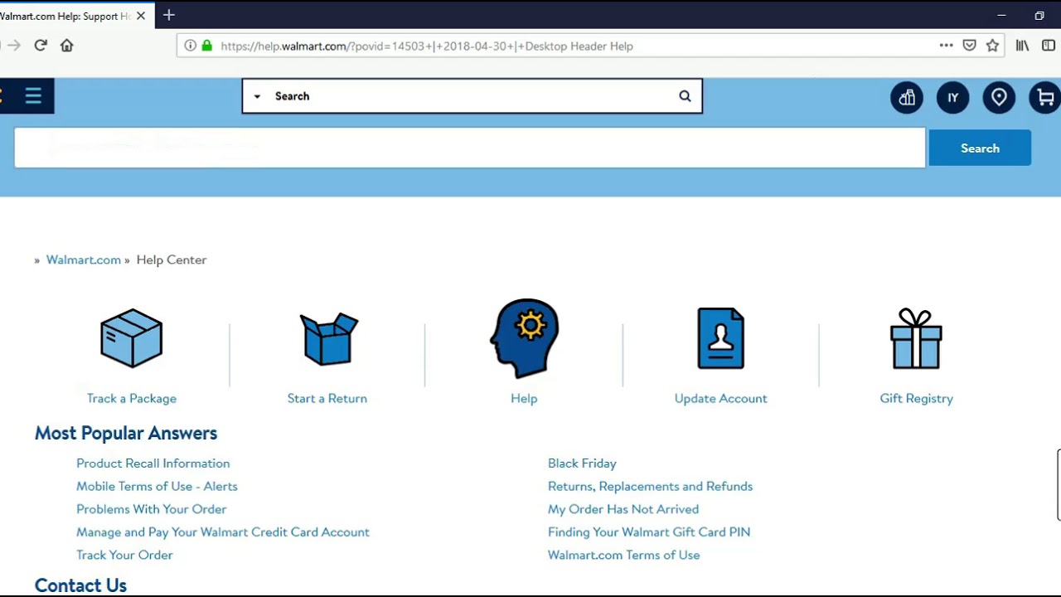The height and width of the screenshot is (597, 1061).
Task: Toggle the browser sidebar icon
Action: (1049, 46)
